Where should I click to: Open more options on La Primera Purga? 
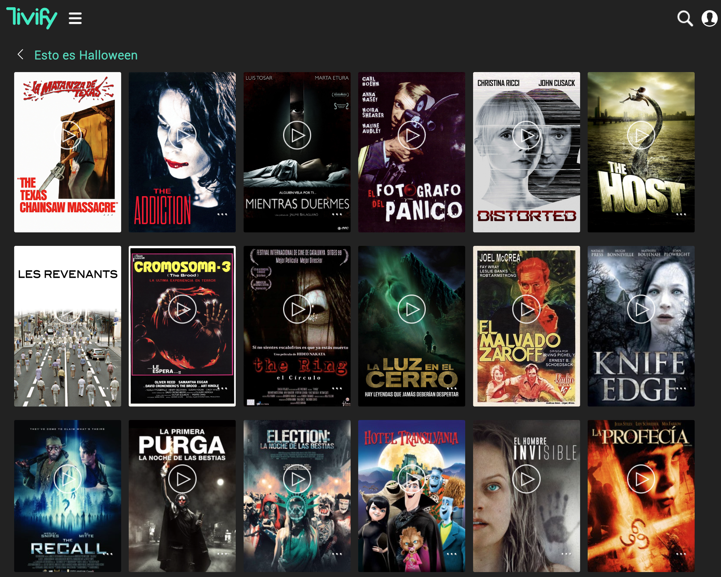point(222,554)
